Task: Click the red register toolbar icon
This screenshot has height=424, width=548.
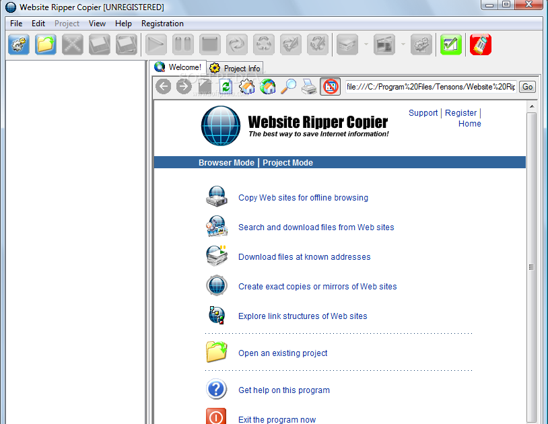Action: pyautogui.click(x=481, y=44)
